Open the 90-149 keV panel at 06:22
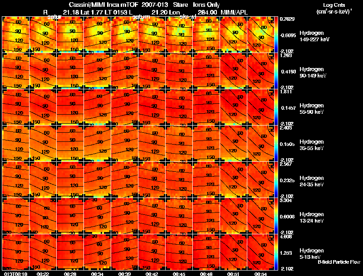 pyautogui.click(x=43, y=71)
